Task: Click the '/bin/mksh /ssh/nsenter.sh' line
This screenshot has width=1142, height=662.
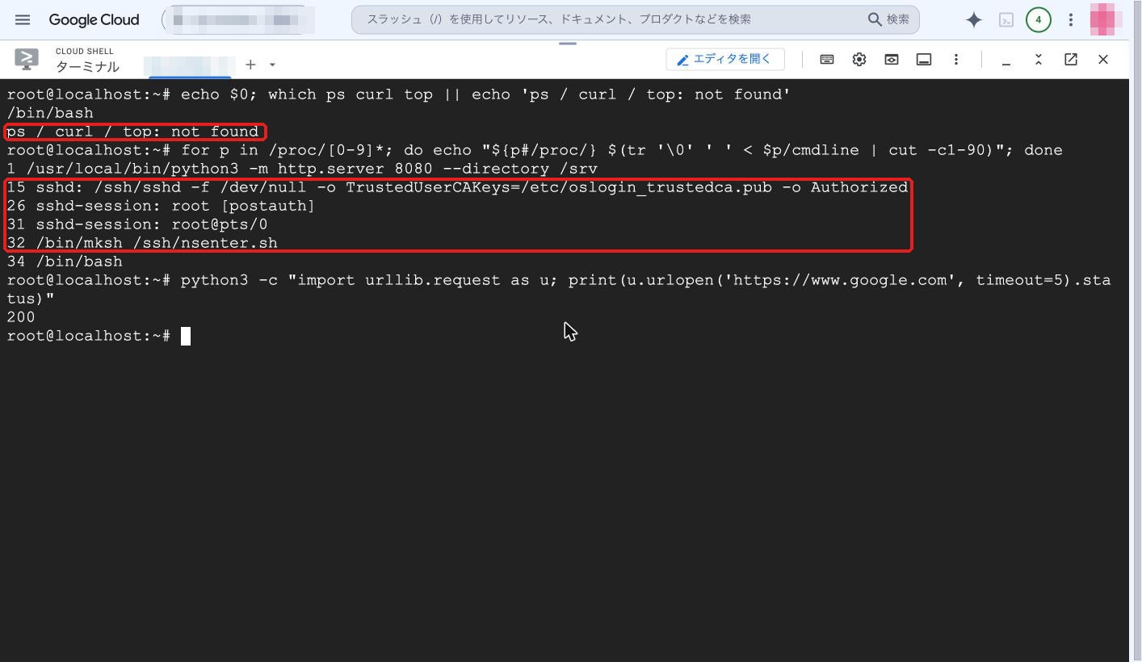Action: click(x=142, y=243)
